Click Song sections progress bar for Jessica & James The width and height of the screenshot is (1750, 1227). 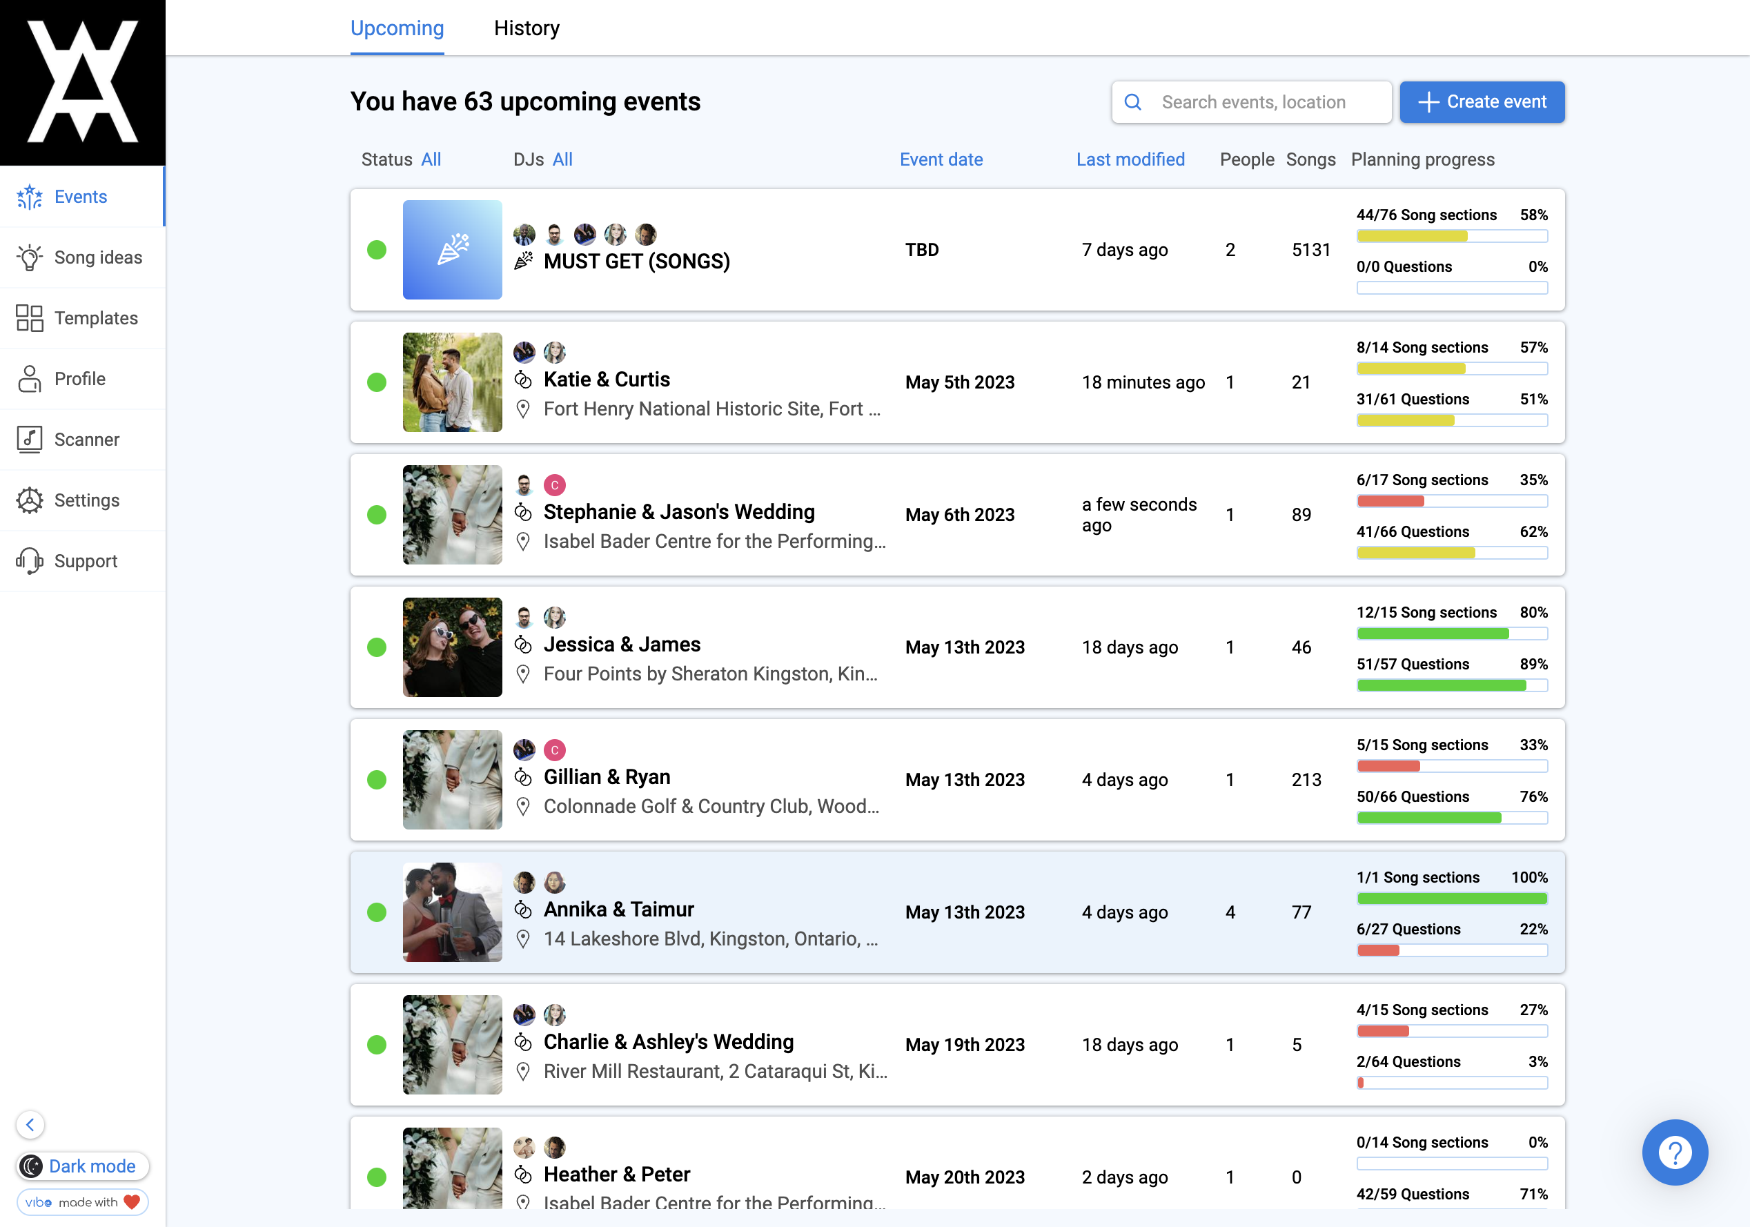coord(1452,634)
